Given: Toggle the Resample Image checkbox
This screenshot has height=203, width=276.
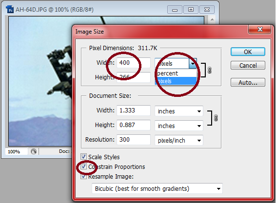Looking at the screenshot, I should coord(83,176).
